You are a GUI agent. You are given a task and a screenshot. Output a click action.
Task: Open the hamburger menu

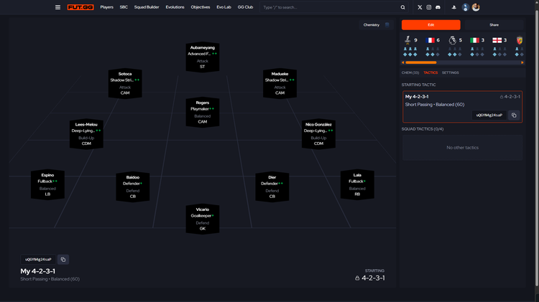(x=58, y=7)
